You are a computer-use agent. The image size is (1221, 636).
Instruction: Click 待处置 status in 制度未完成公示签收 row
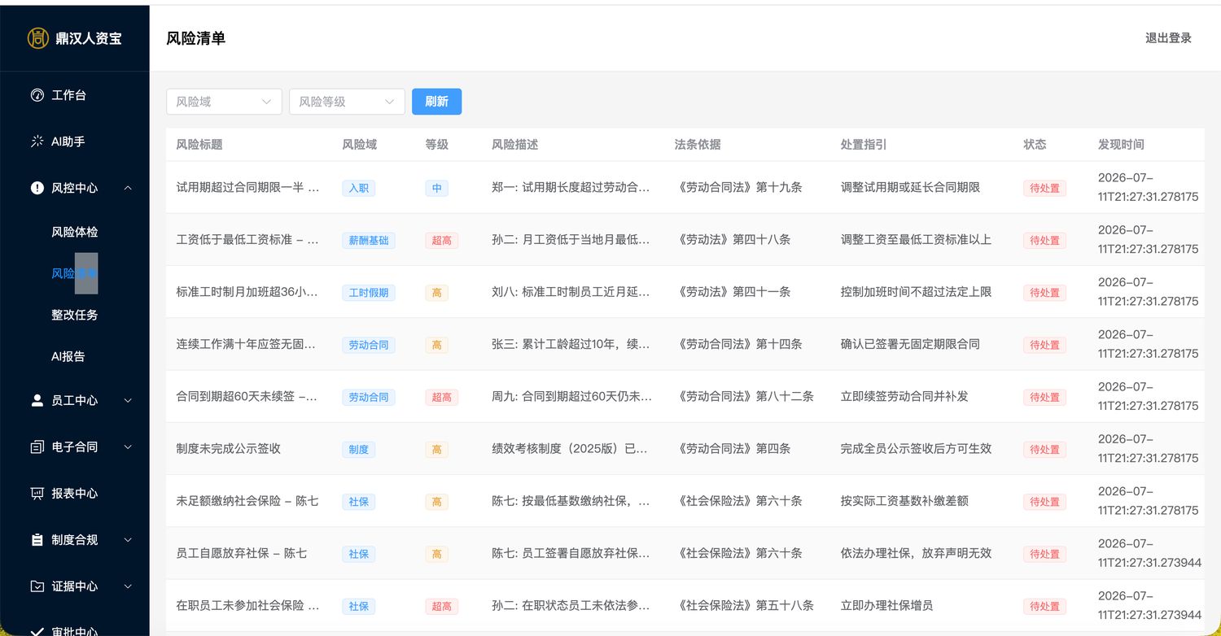1044,449
